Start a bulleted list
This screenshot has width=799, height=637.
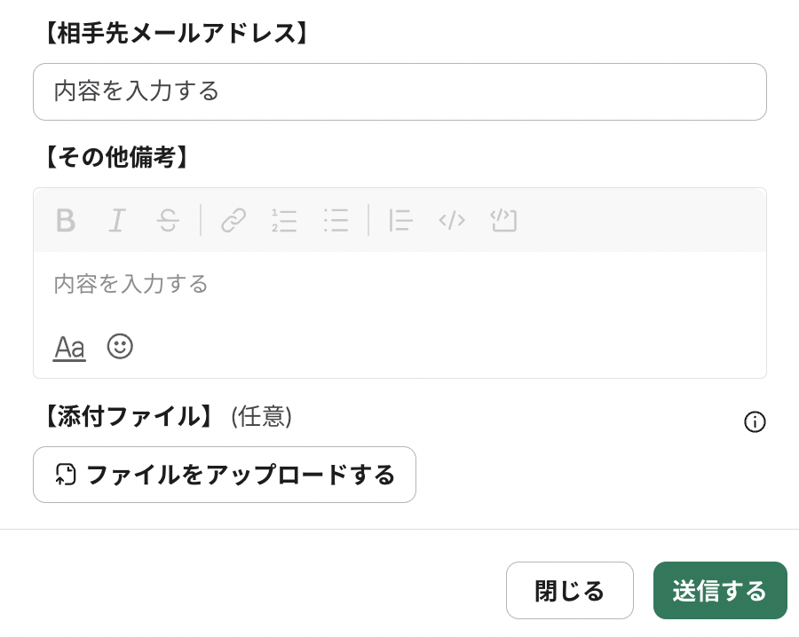336,220
